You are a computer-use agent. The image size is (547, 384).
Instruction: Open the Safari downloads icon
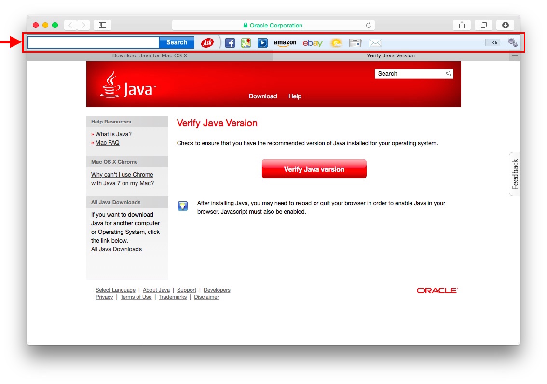(505, 25)
